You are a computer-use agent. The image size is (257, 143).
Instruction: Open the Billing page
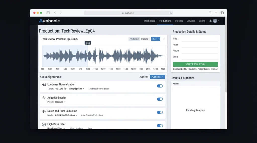pyautogui.click(x=202, y=21)
